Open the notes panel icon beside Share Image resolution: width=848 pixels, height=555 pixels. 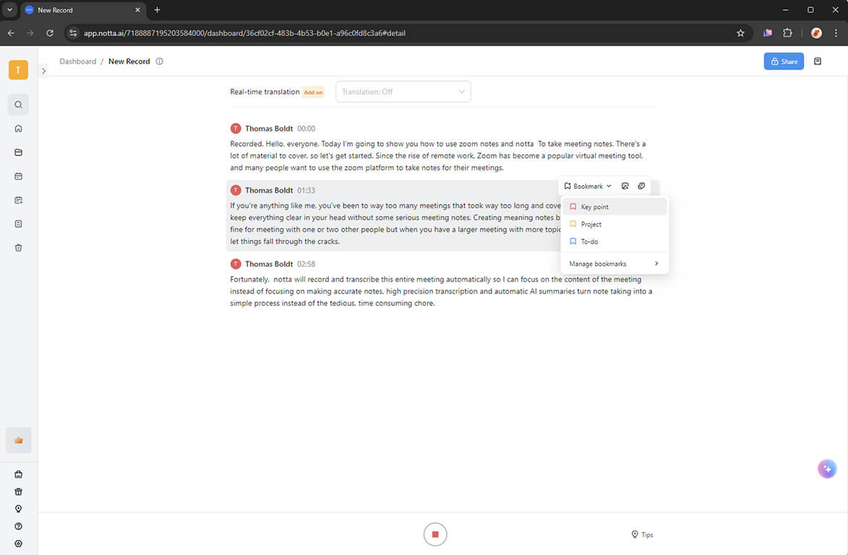818,61
